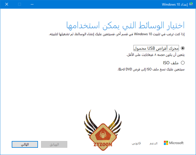Click the 'إعداد Windows 10' window title

(x=175, y=4)
